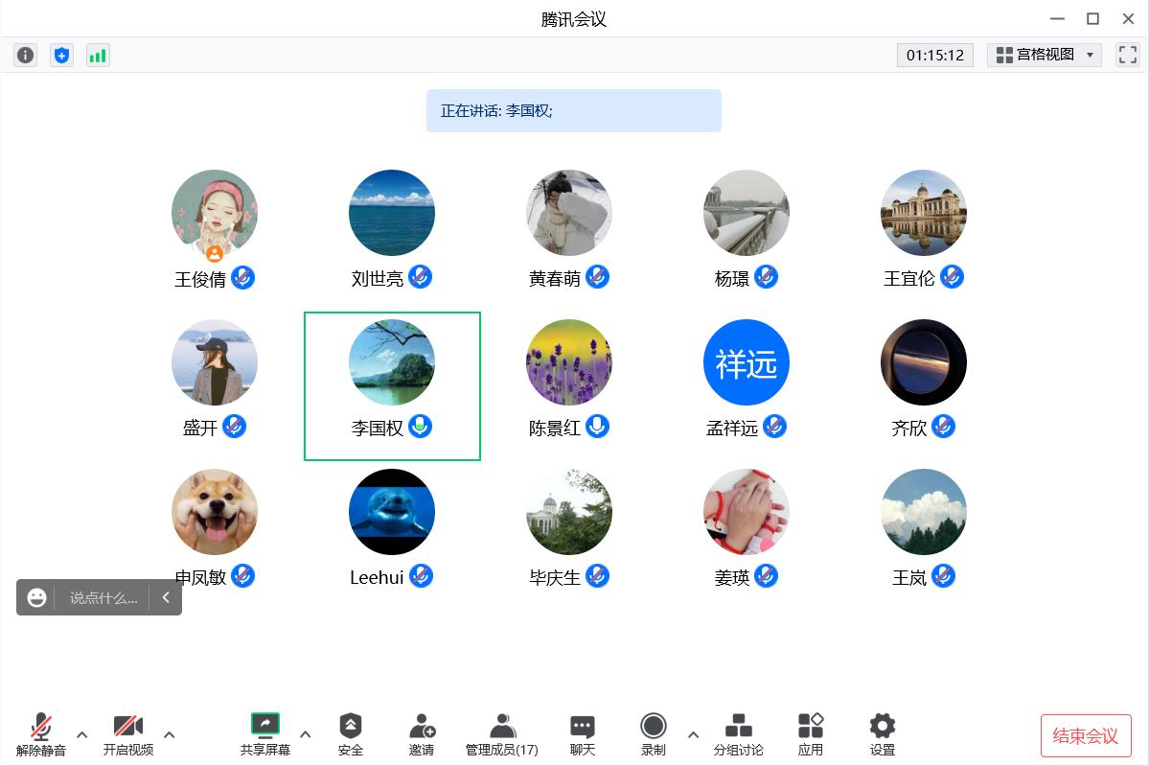Click the 结束会议 button
The image size is (1149, 766).
point(1085,735)
